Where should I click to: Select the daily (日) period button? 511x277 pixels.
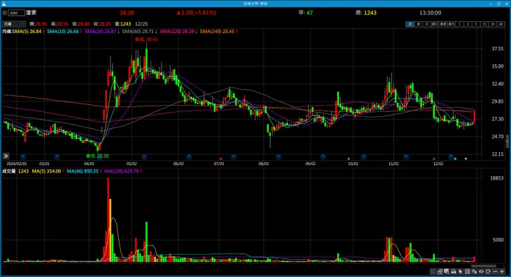coord(409,24)
